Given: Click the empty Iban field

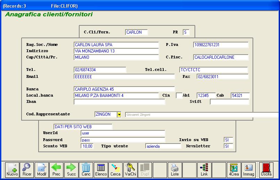Looking at the screenshot, I should (x=120, y=102).
